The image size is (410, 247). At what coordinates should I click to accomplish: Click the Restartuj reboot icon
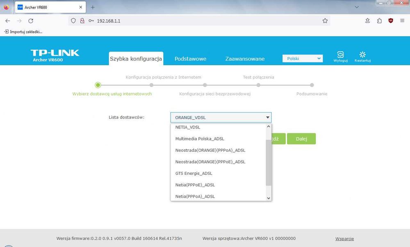click(x=362, y=57)
